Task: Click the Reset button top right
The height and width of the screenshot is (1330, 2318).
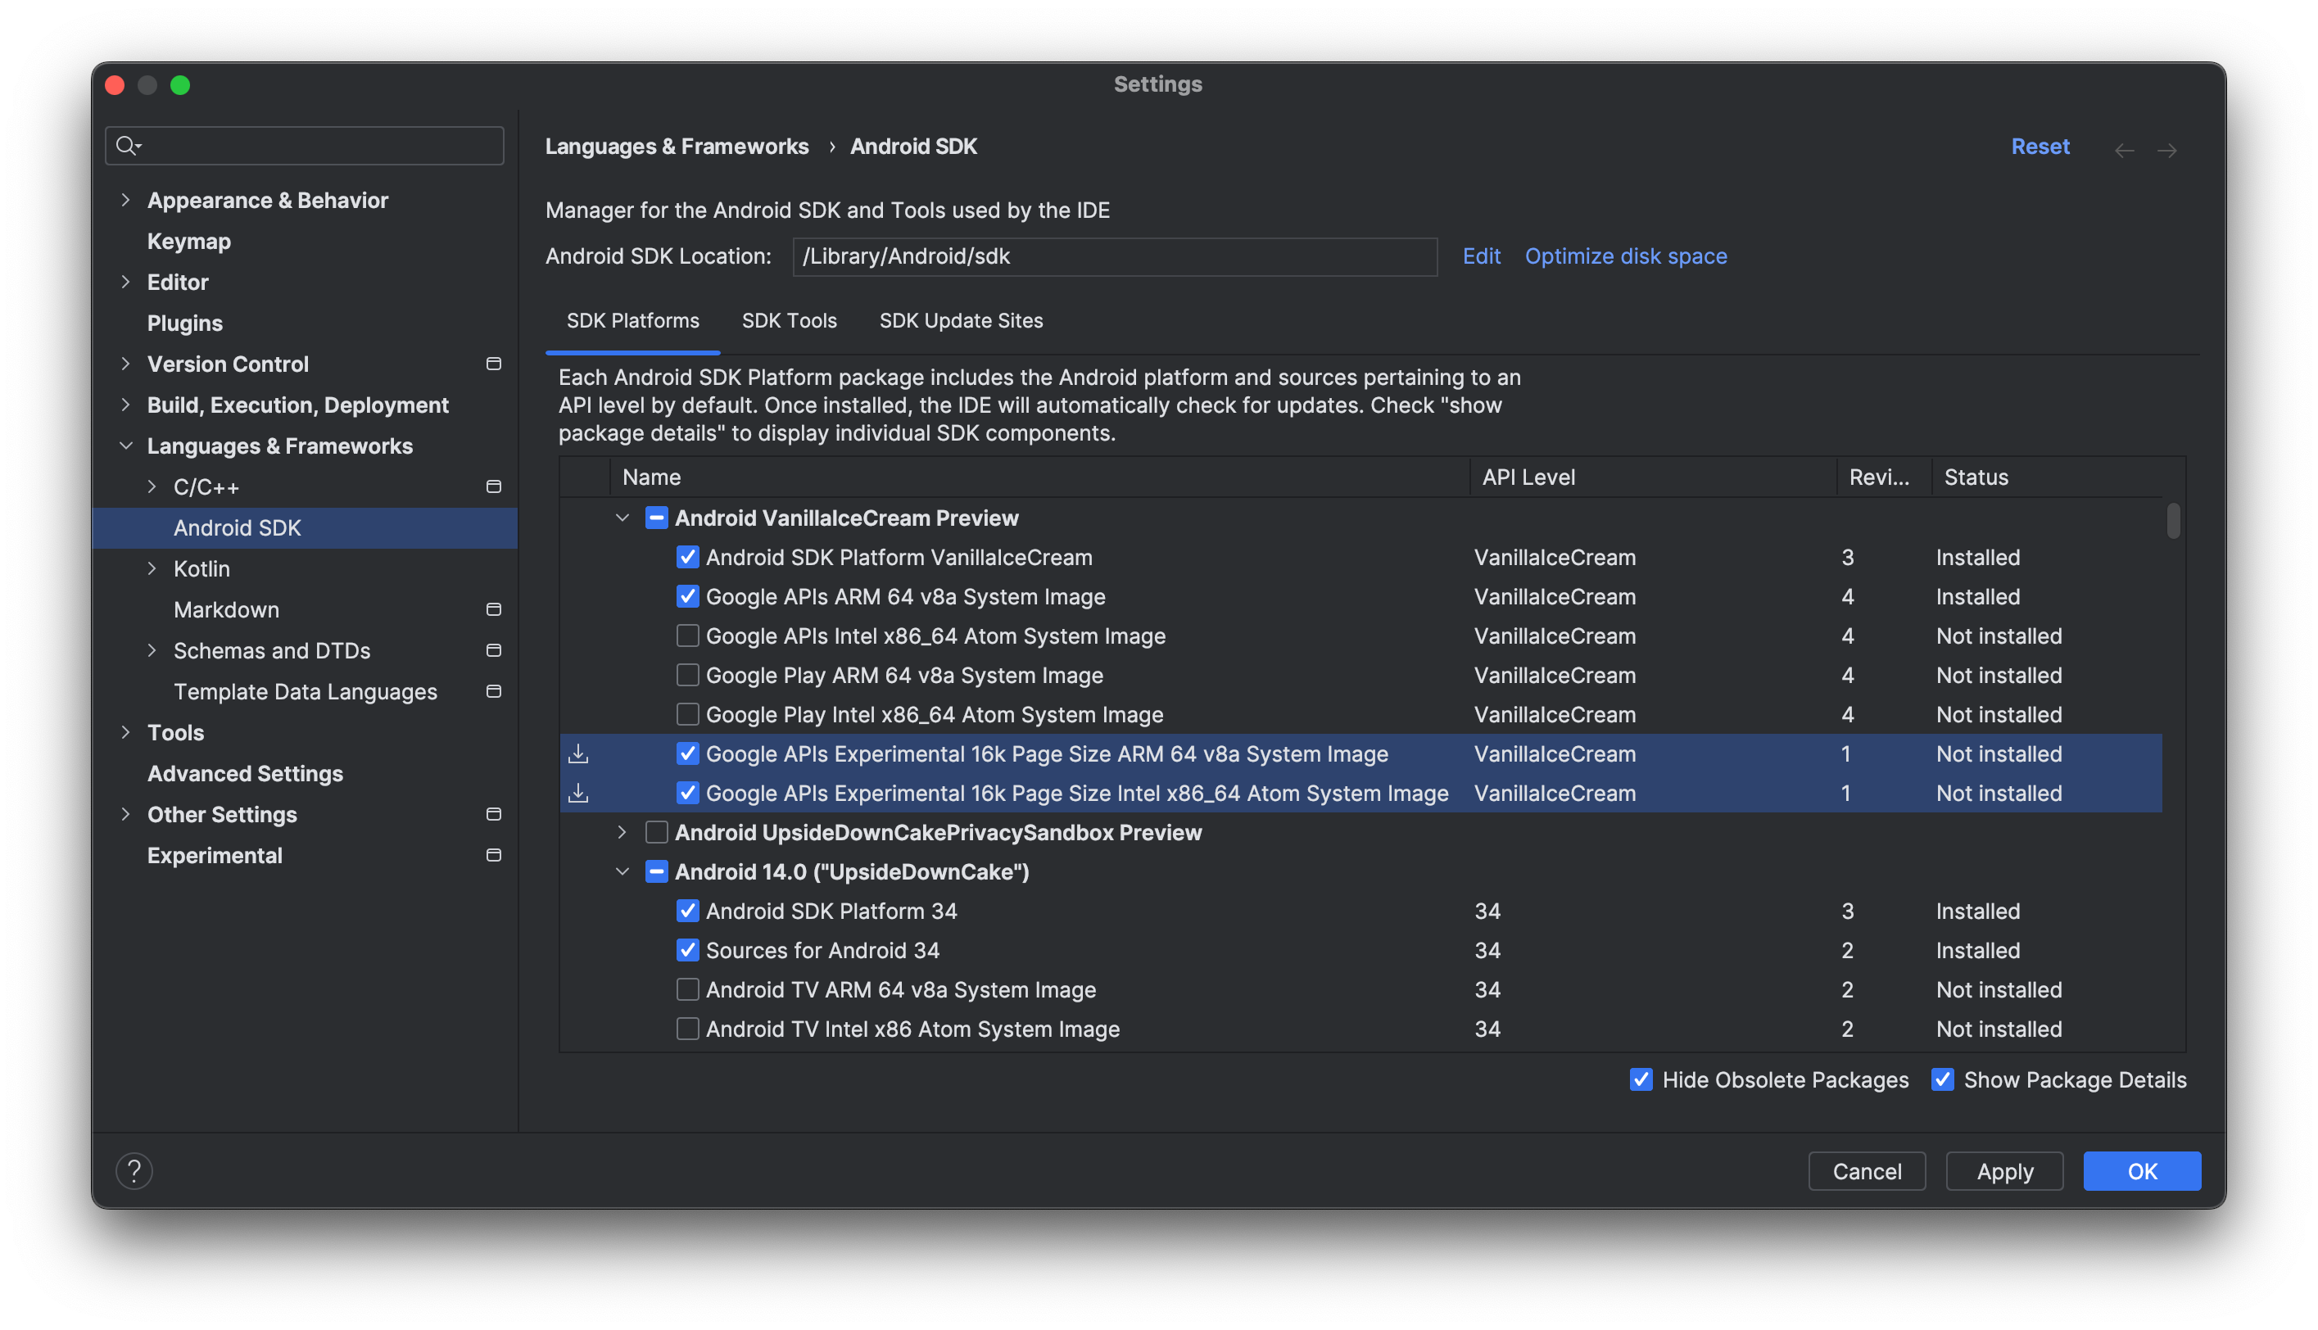Action: click(x=2040, y=147)
